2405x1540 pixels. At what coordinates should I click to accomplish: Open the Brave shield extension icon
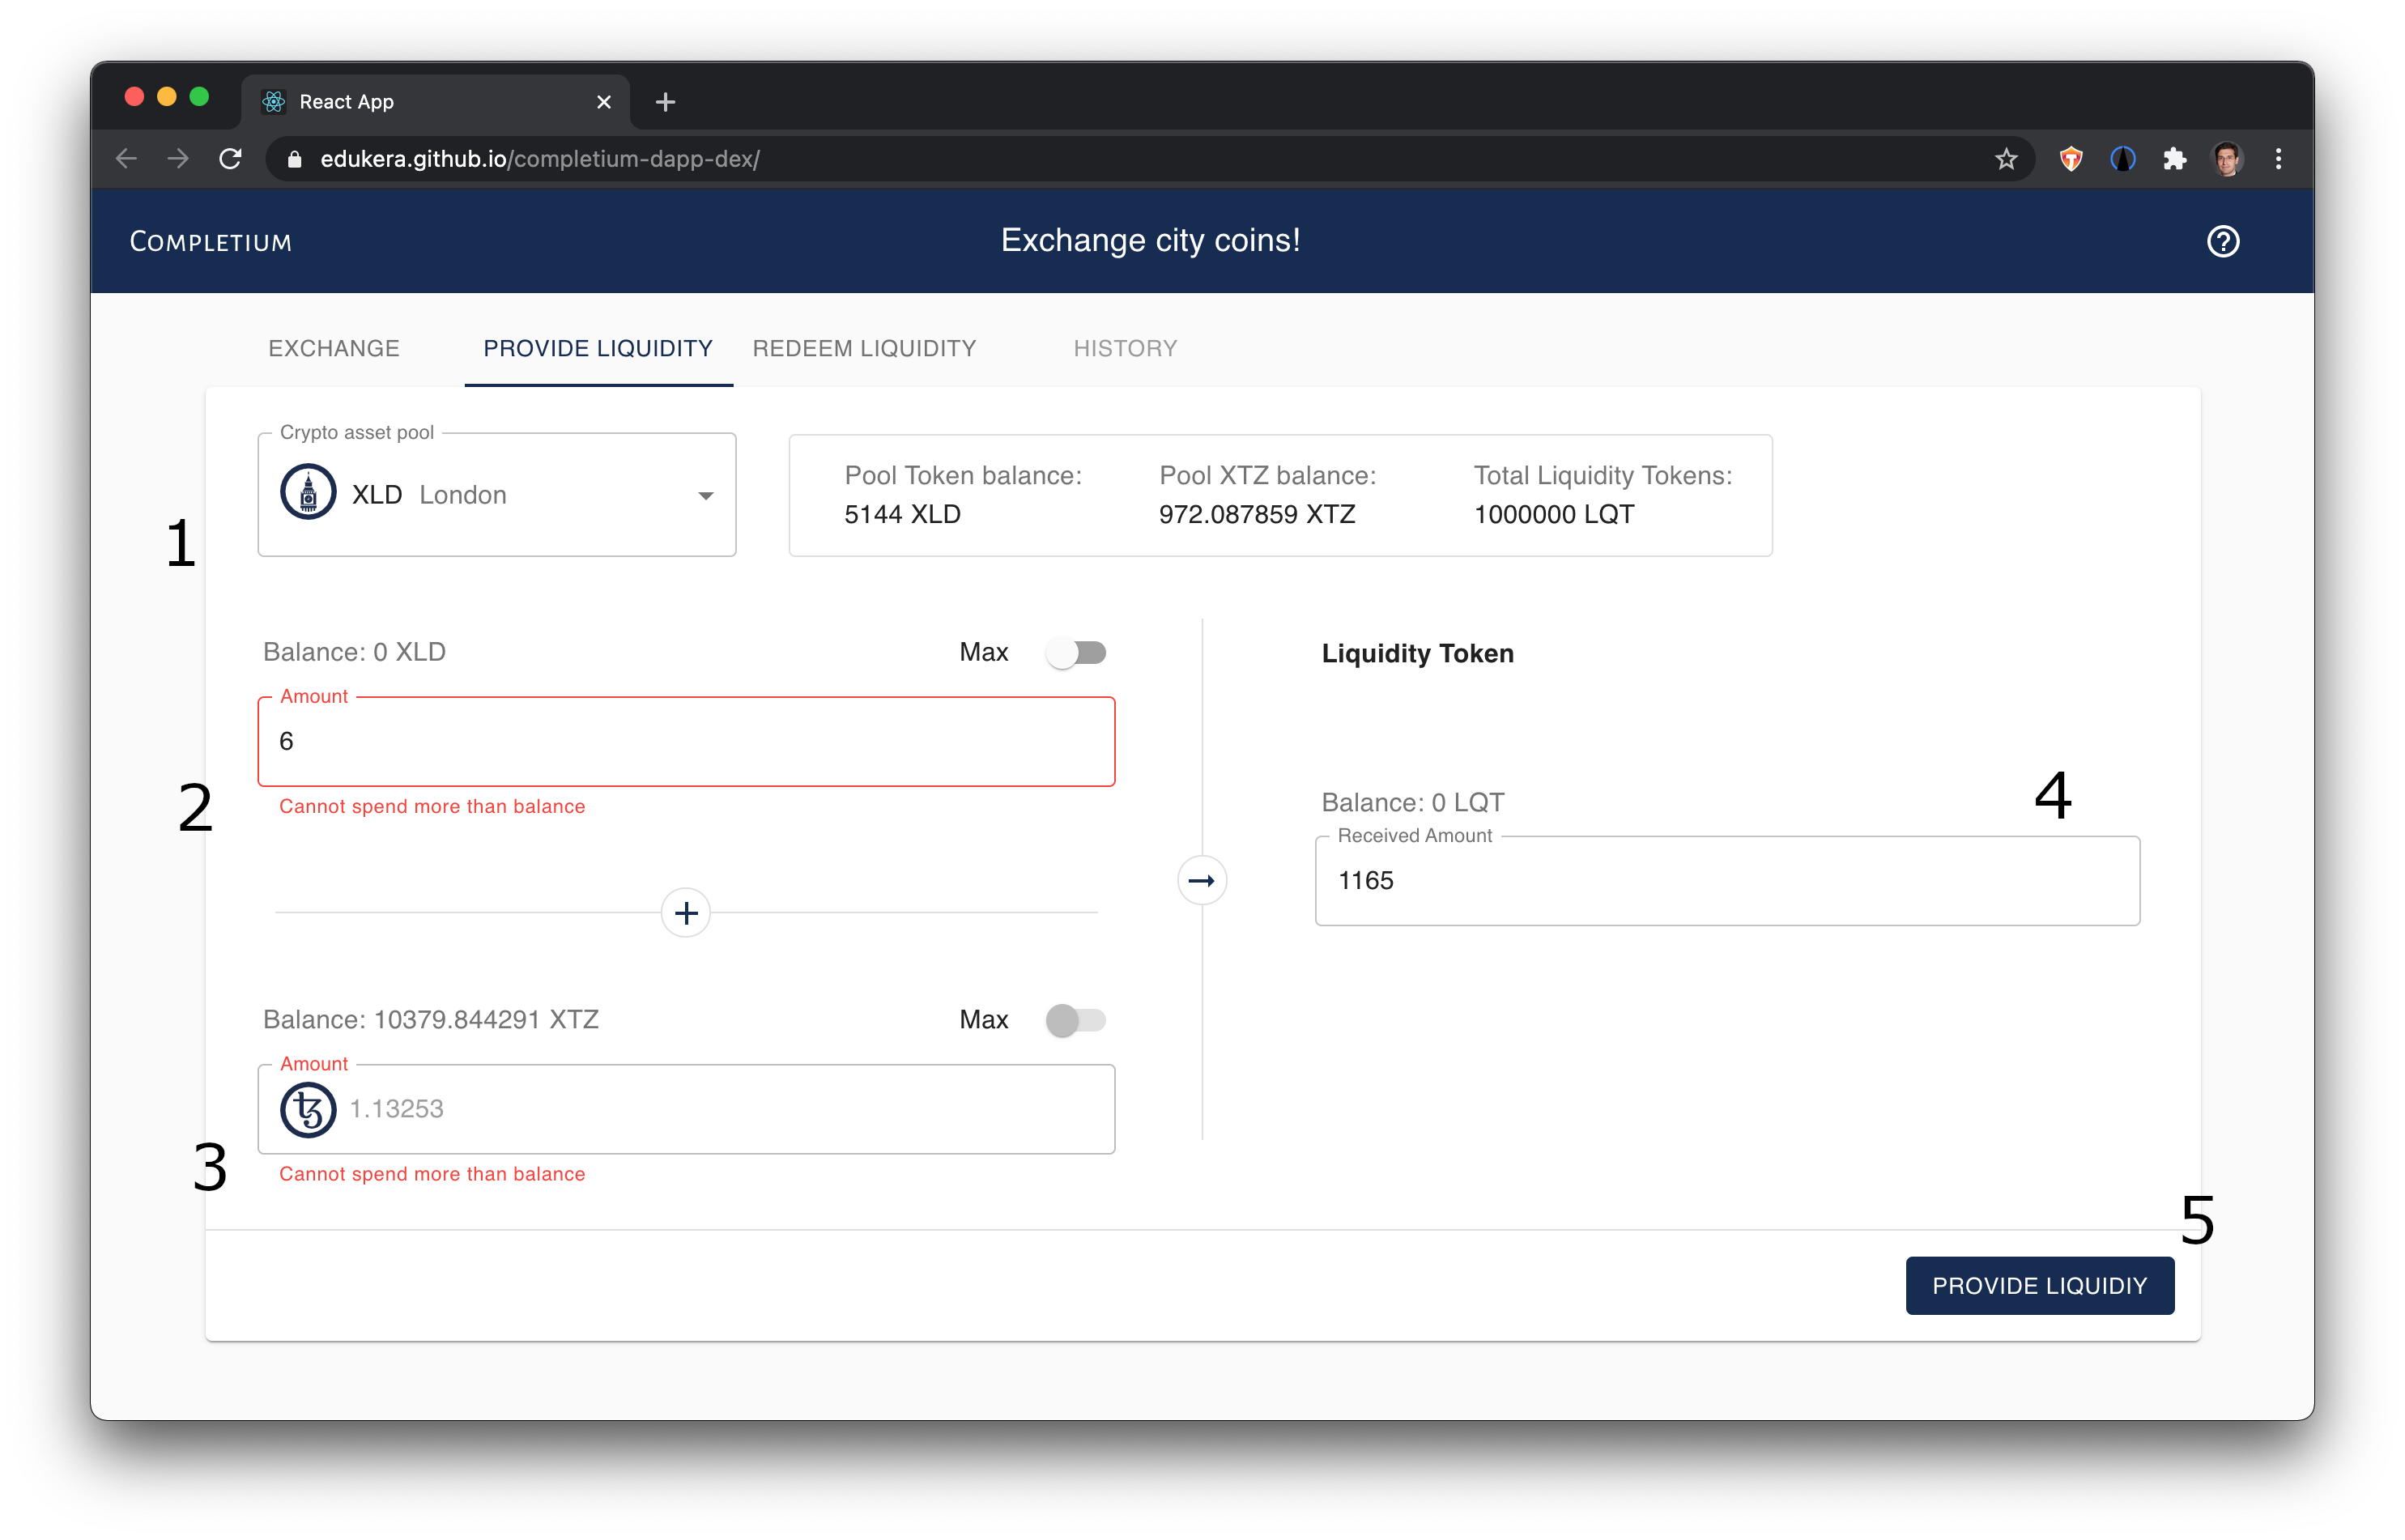pyautogui.click(x=2071, y=159)
